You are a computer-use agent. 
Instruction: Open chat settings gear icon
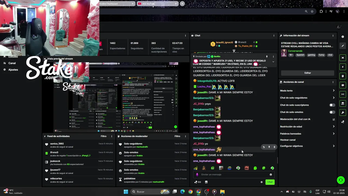coord(262,182)
